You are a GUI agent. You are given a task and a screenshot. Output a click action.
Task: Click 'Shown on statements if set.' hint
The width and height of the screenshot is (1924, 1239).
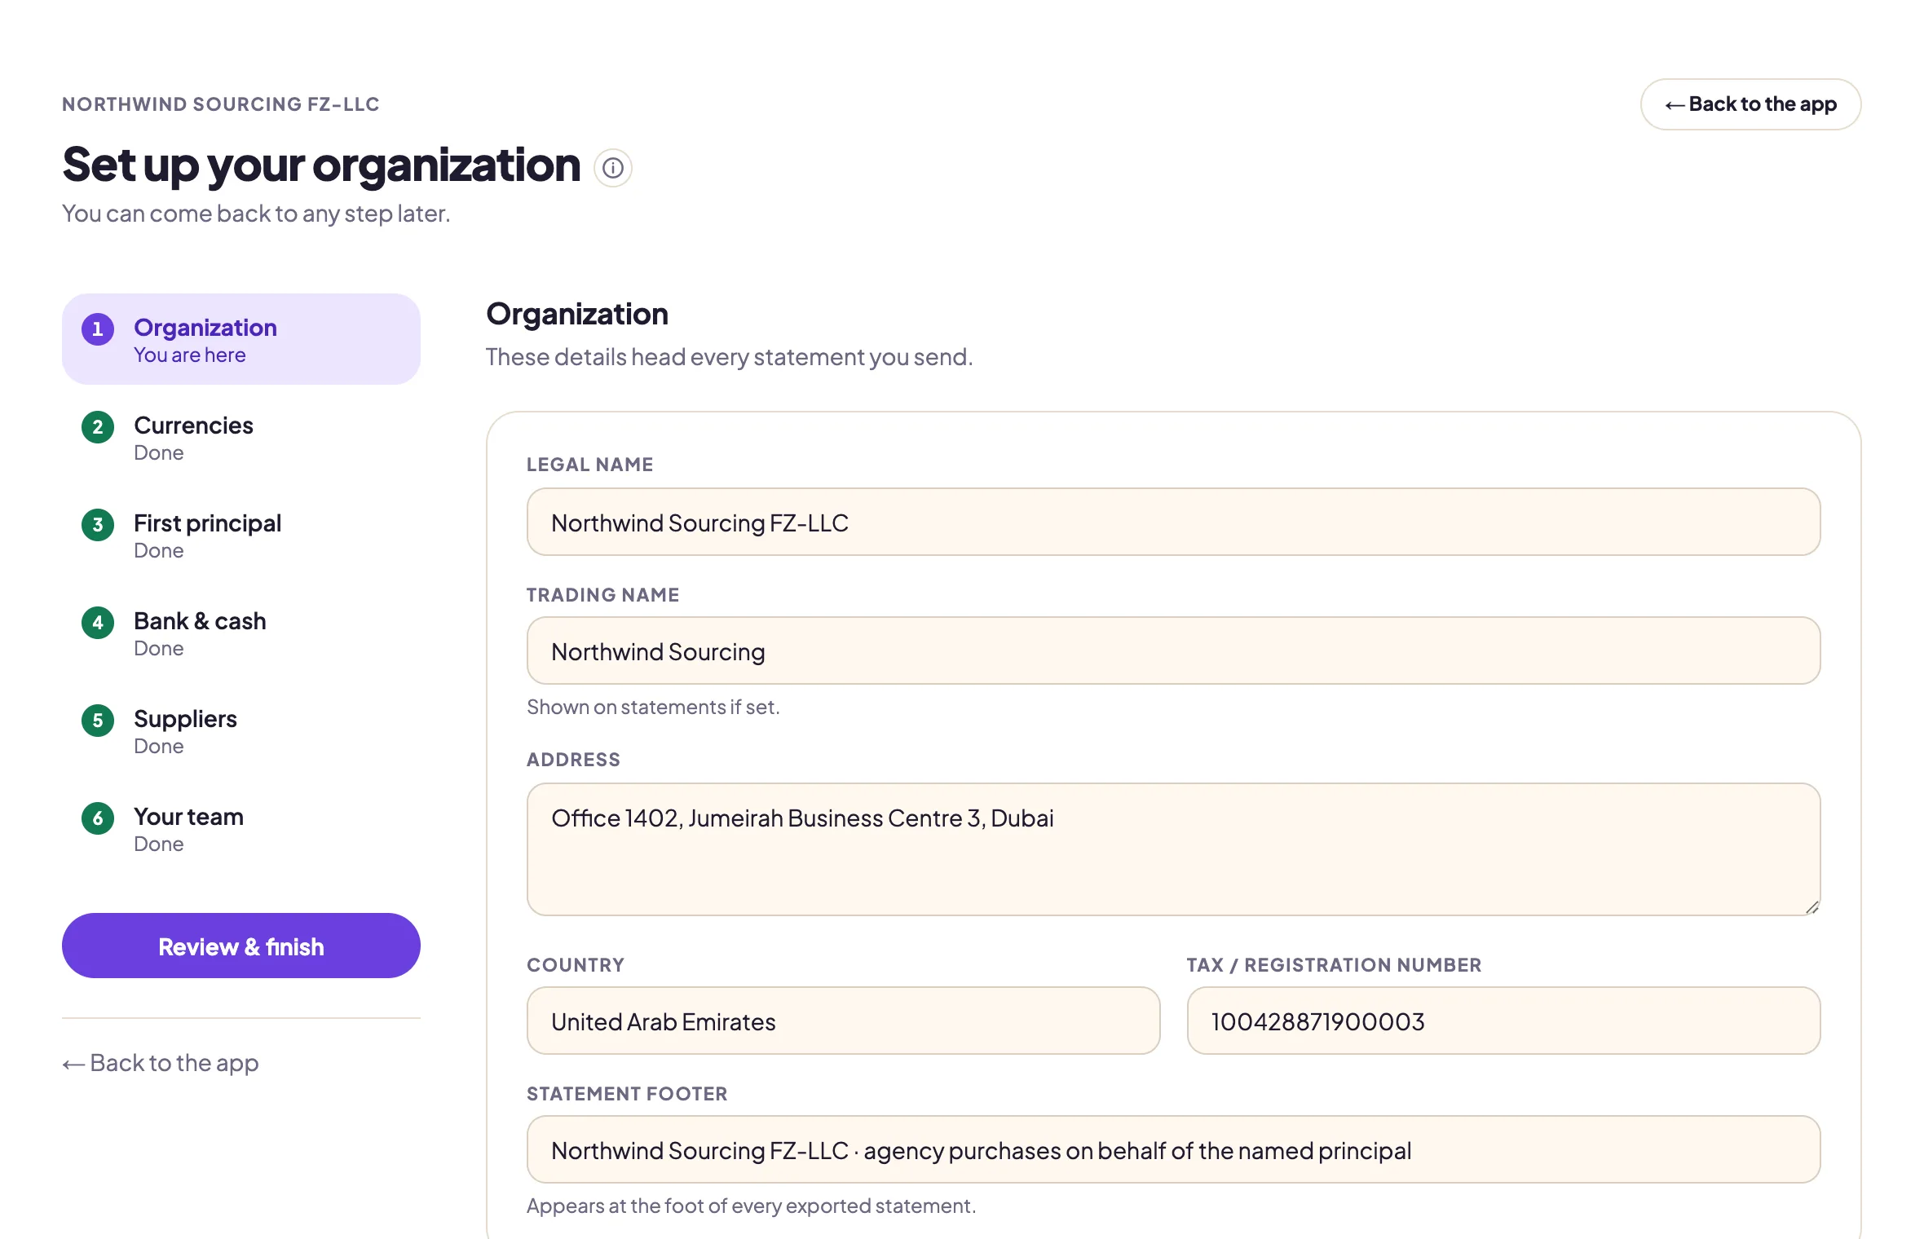[653, 707]
